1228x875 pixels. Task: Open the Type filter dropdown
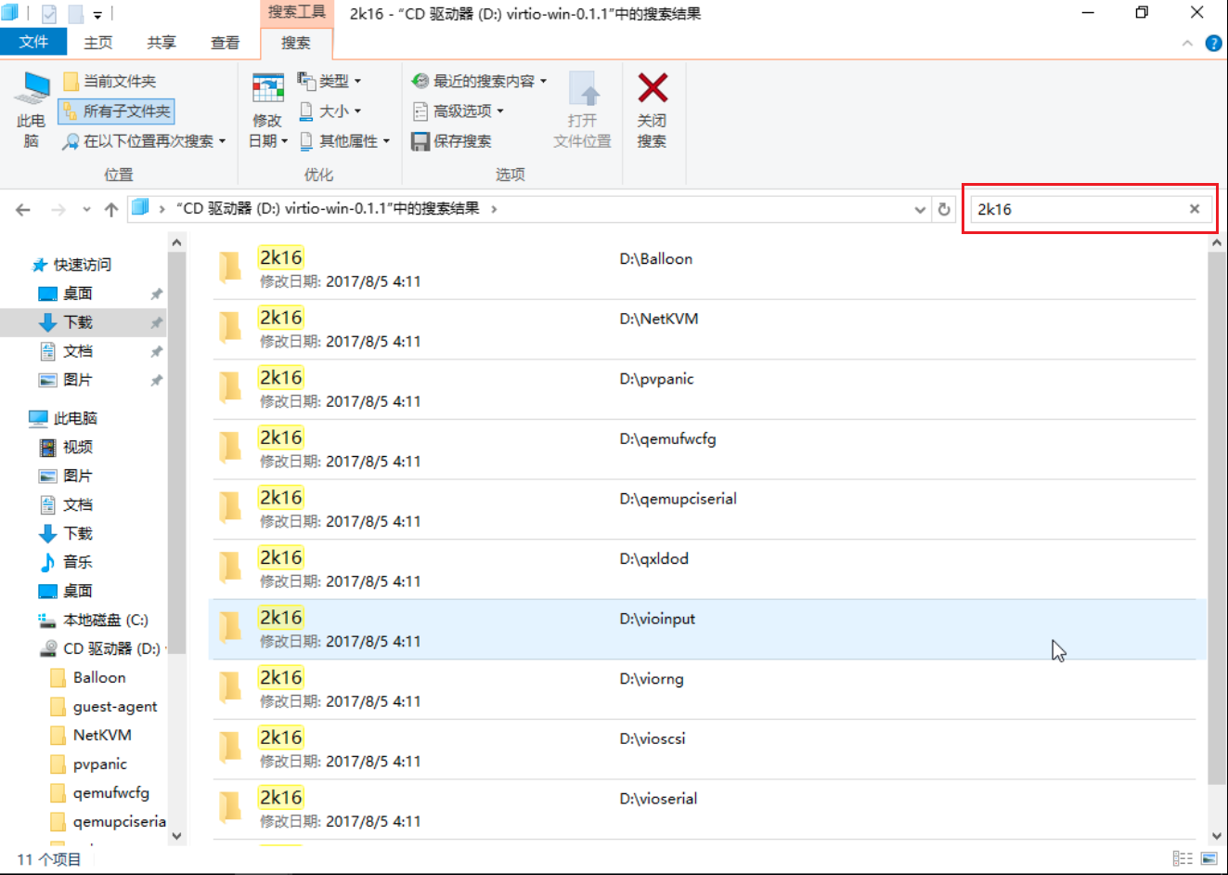pyautogui.click(x=330, y=82)
